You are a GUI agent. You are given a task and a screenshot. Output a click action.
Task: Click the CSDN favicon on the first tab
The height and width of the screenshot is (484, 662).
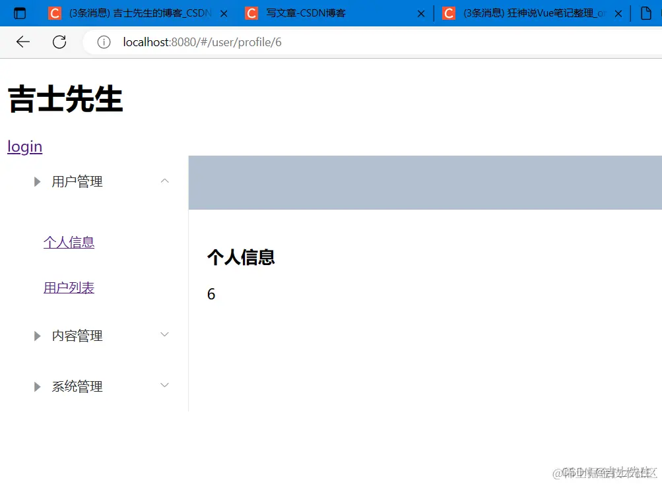pyautogui.click(x=54, y=13)
